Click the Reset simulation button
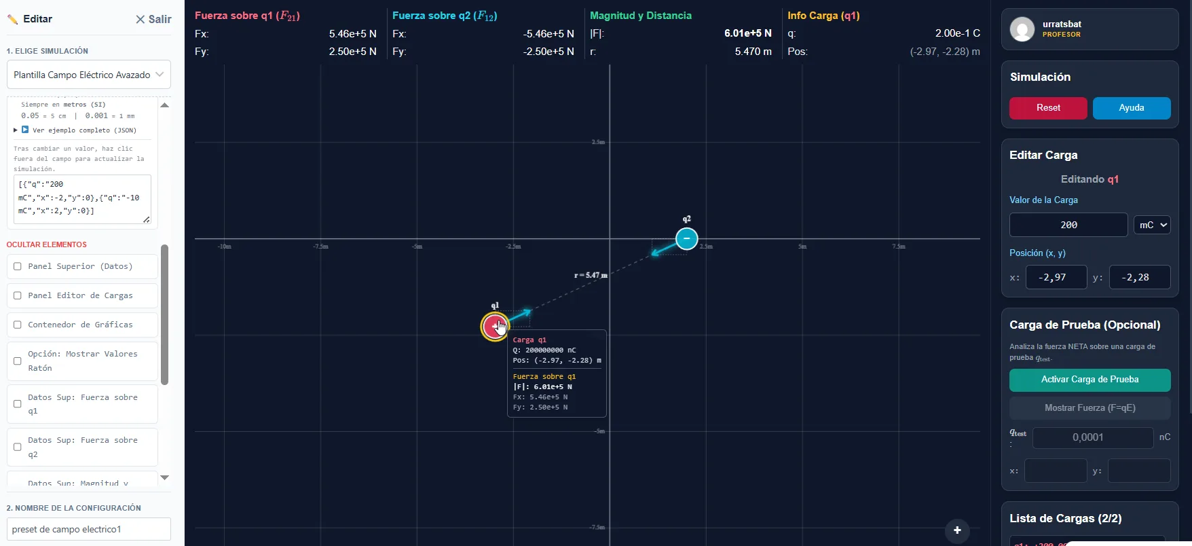This screenshot has width=1192, height=546. [x=1048, y=108]
